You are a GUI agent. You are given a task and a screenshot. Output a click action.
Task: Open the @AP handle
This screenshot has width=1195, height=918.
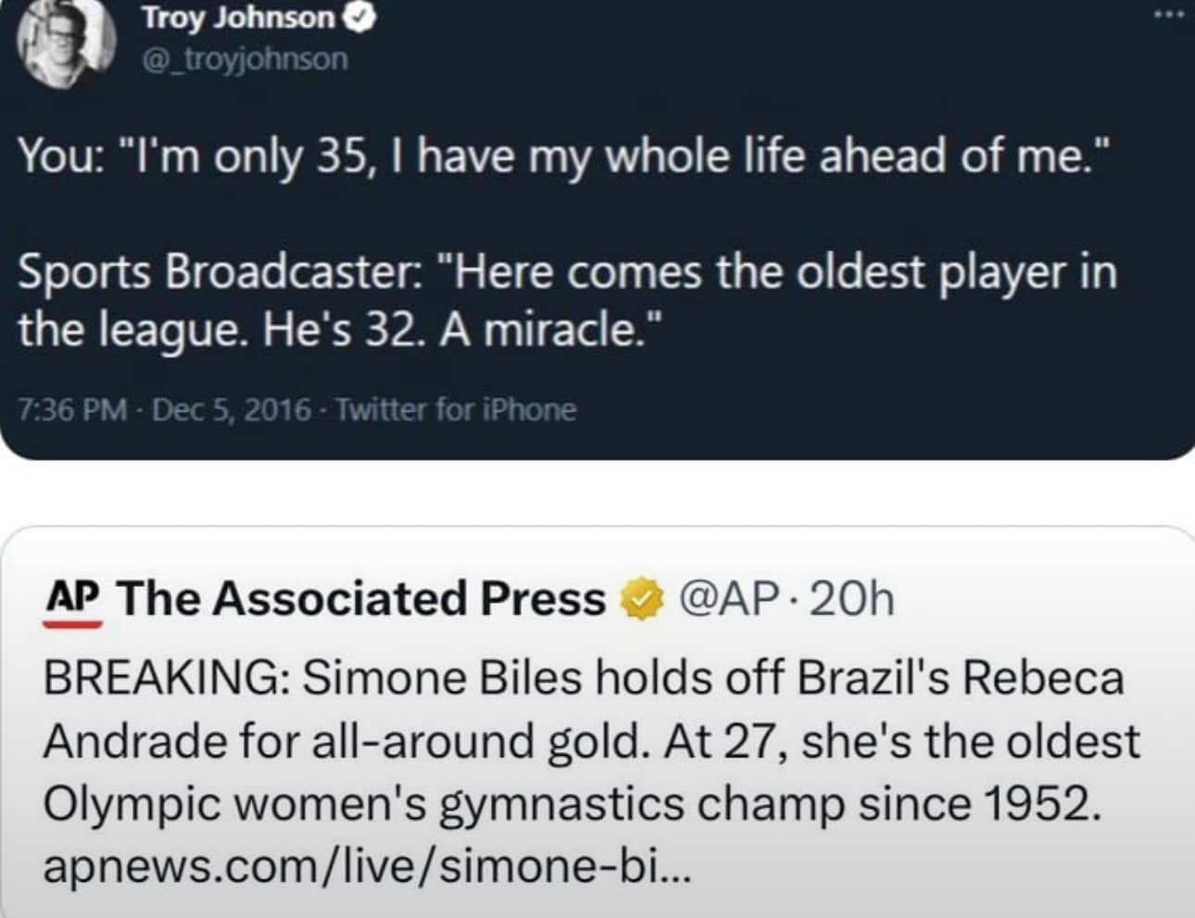click(725, 598)
